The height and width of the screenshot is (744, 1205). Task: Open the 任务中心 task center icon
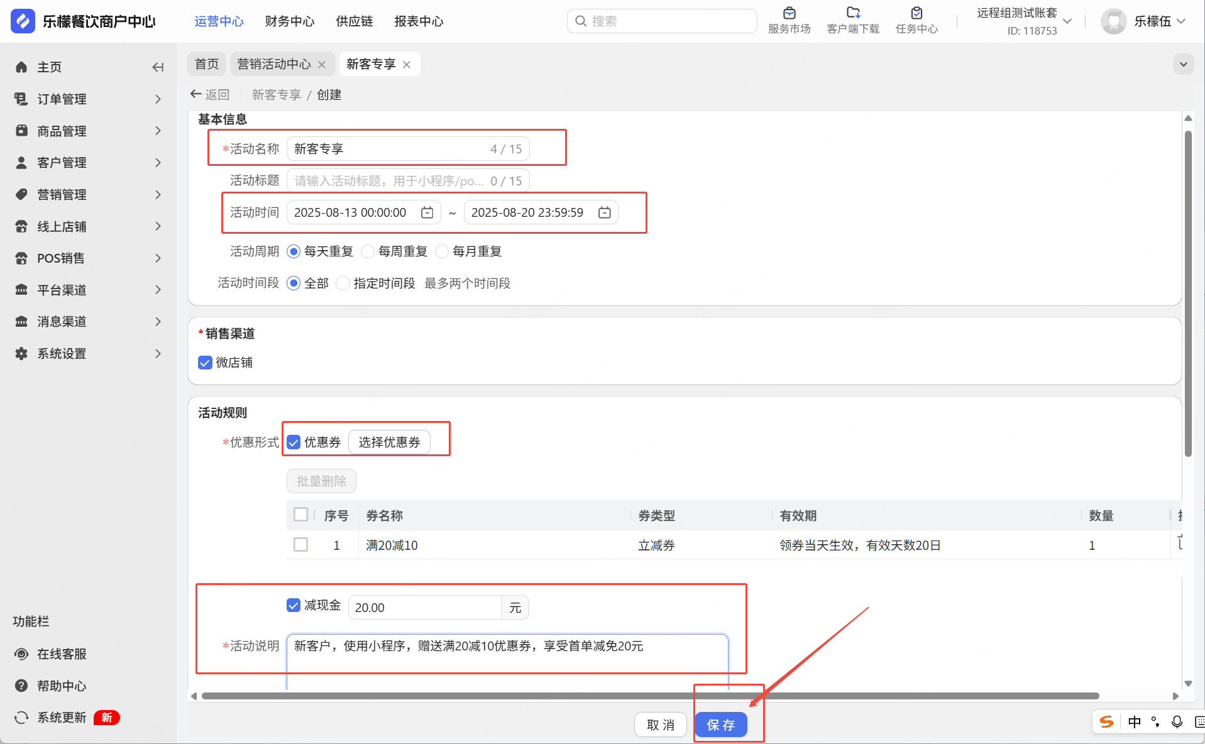tap(916, 13)
